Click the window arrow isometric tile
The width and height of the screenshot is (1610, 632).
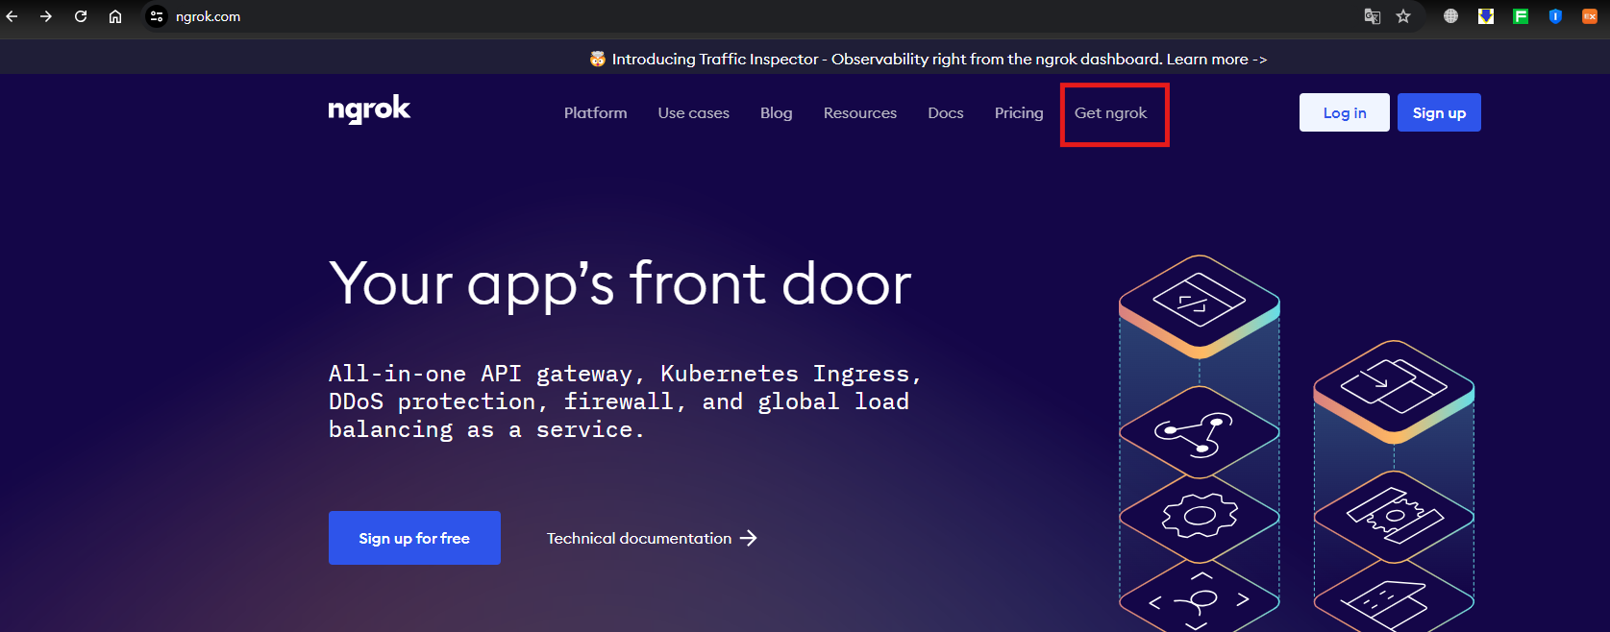(x=1394, y=390)
